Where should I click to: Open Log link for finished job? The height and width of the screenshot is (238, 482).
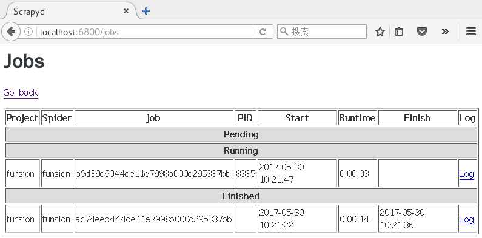(x=466, y=220)
